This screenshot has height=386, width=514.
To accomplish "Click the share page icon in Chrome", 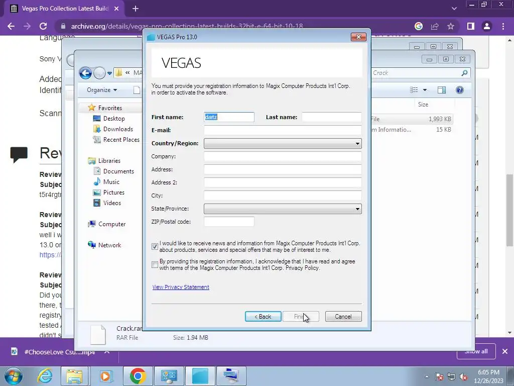I will pyautogui.click(x=435, y=26).
